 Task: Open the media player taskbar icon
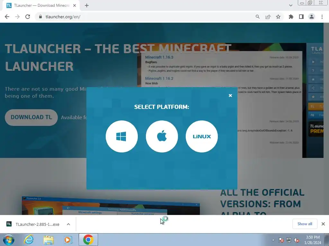pos(68,240)
